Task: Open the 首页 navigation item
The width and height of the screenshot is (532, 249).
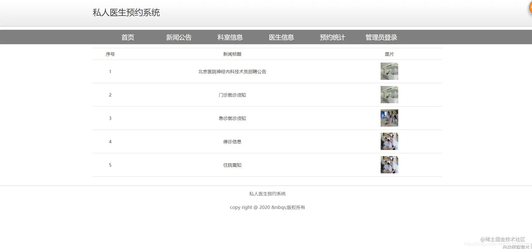Action: 128,37
